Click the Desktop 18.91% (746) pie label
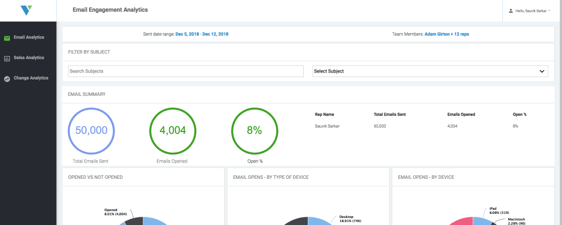 (350, 219)
